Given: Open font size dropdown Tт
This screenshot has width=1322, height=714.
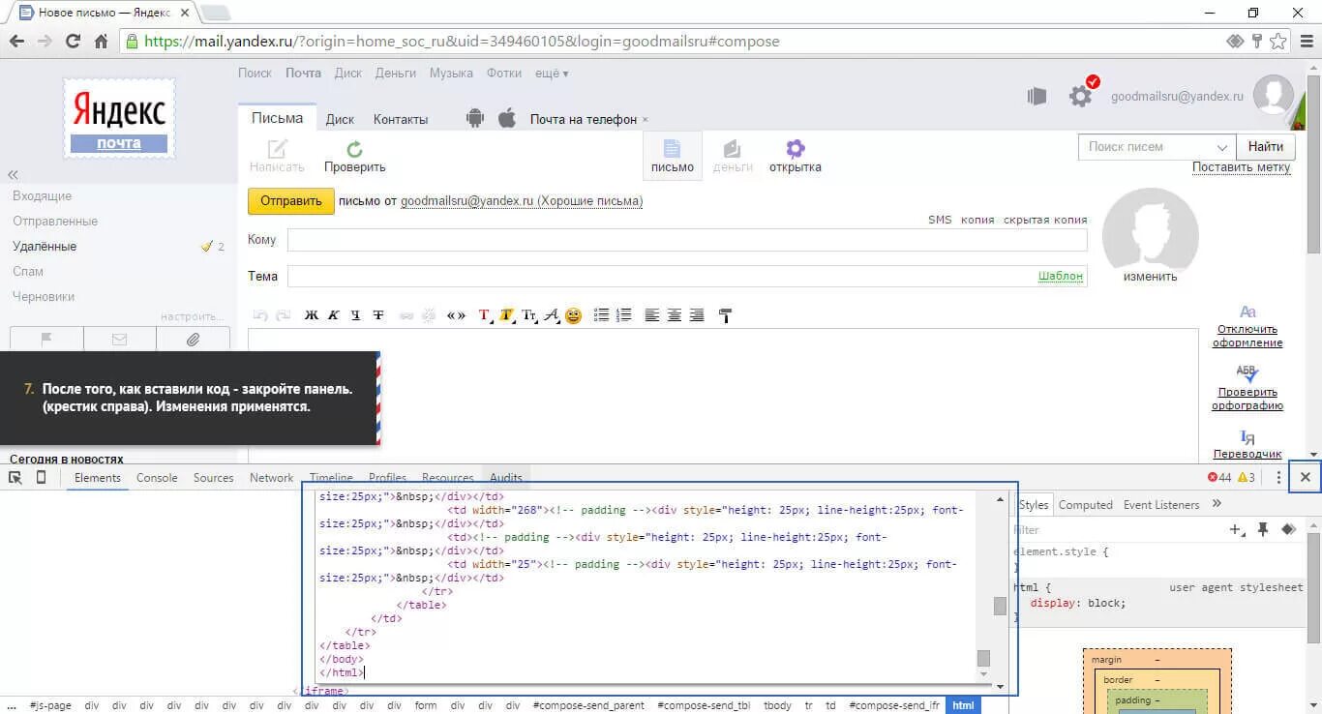Looking at the screenshot, I should [x=529, y=315].
